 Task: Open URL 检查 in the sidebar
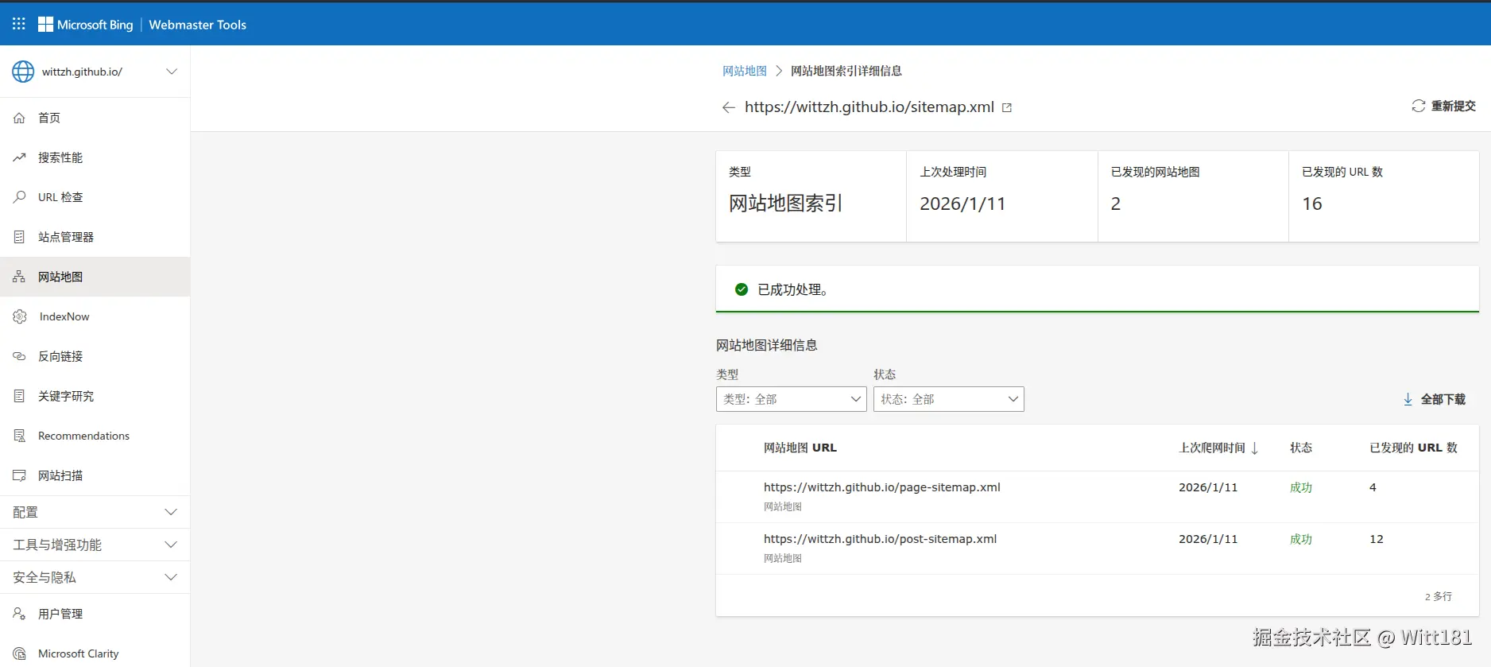(95, 197)
